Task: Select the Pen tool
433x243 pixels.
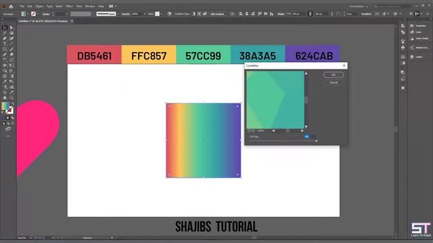Action: [x=5, y=38]
